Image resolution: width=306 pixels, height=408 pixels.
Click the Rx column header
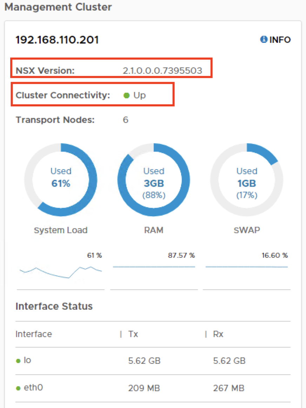(218, 334)
